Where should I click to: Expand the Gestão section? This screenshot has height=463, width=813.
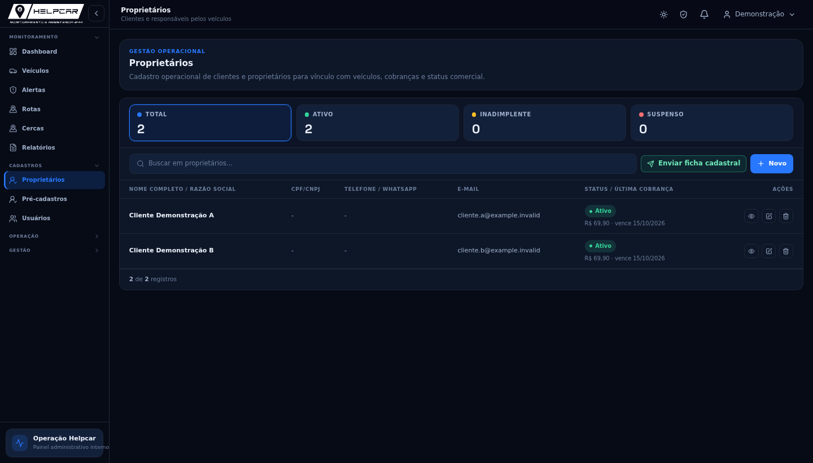click(x=54, y=250)
